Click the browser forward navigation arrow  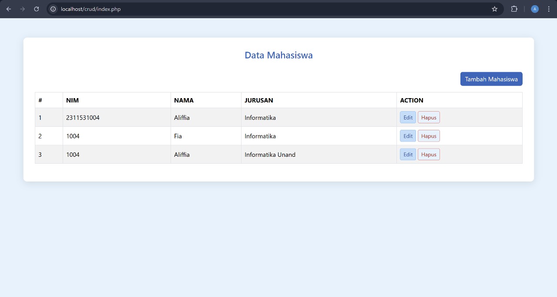[x=22, y=9]
